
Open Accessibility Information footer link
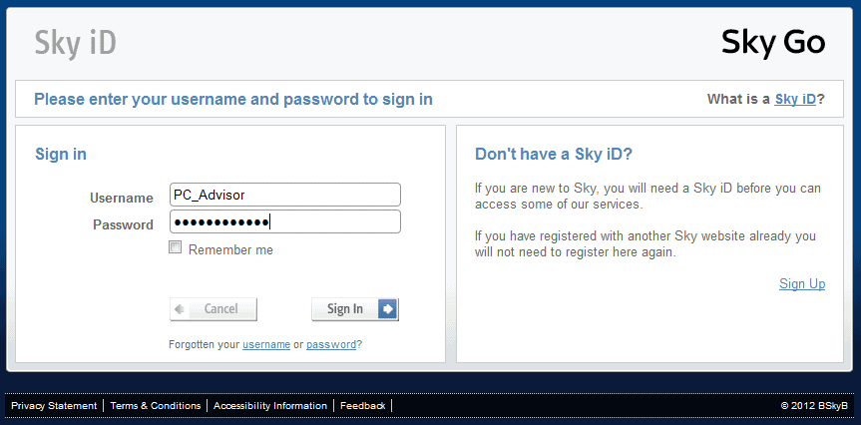point(270,406)
